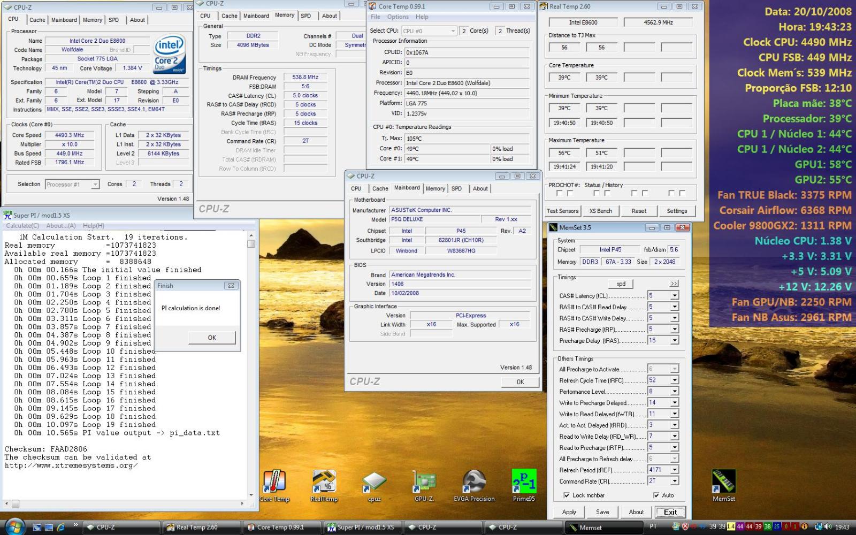Image resolution: width=856 pixels, height=535 pixels.
Task: Open the EVGA Precision desktop icon
Action: 474,486
